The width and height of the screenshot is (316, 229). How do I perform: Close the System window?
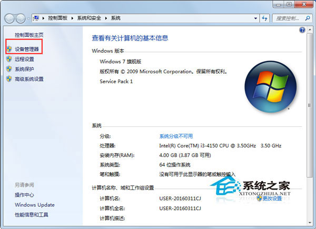click(x=304, y=4)
